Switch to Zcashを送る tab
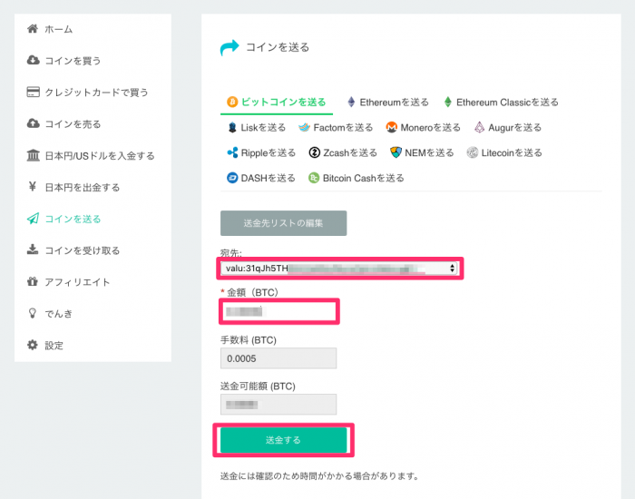Screen dimensions: 635x499 coord(343,152)
